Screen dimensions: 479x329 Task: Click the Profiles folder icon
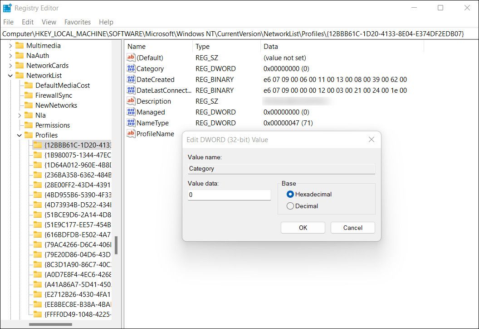(x=29, y=135)
